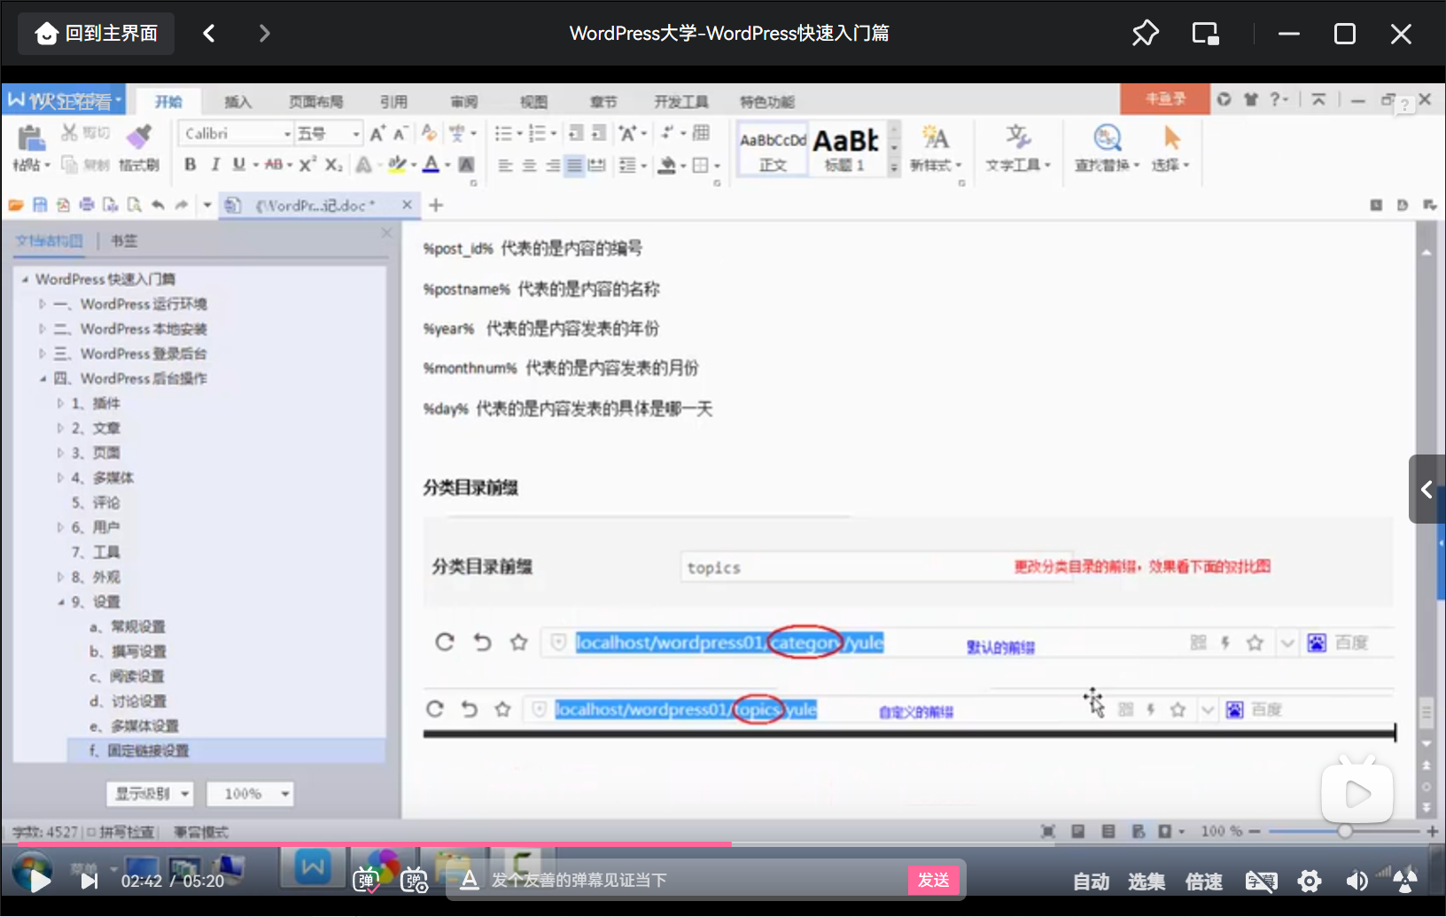The width and height of the screenshot is (1446, 917).
Task: Click the numbered list icon
Action: point(537,134)
